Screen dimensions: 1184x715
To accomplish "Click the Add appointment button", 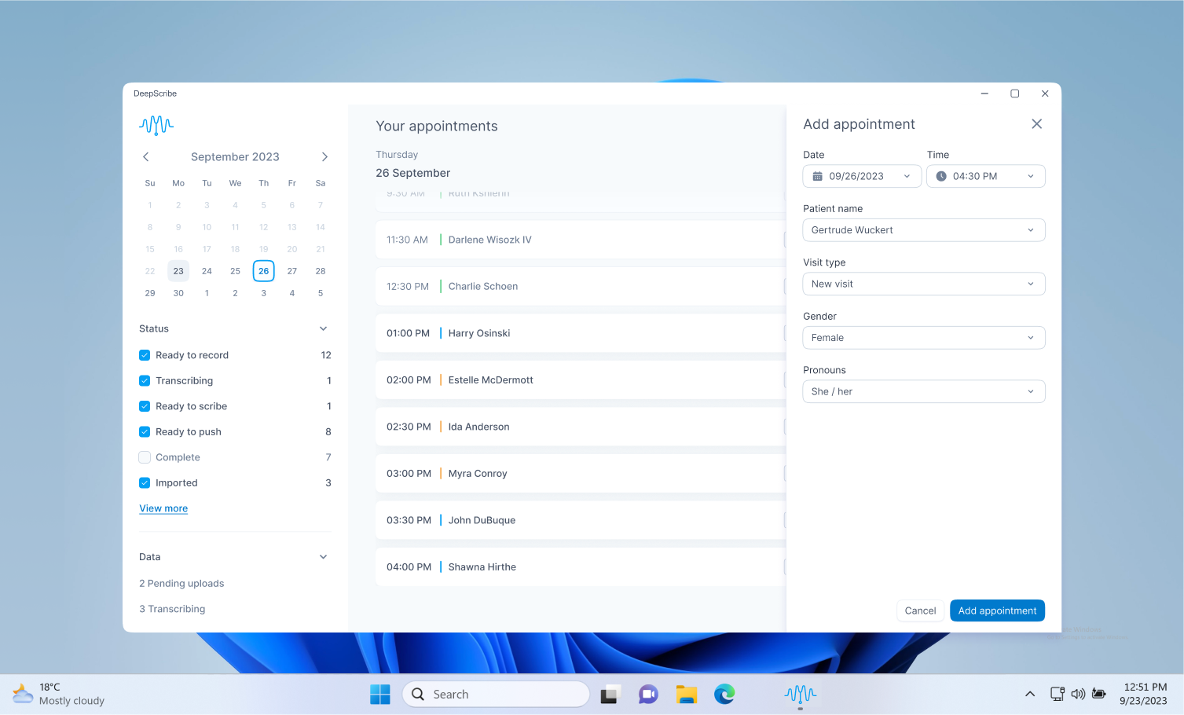I will [x=997, y=610].
